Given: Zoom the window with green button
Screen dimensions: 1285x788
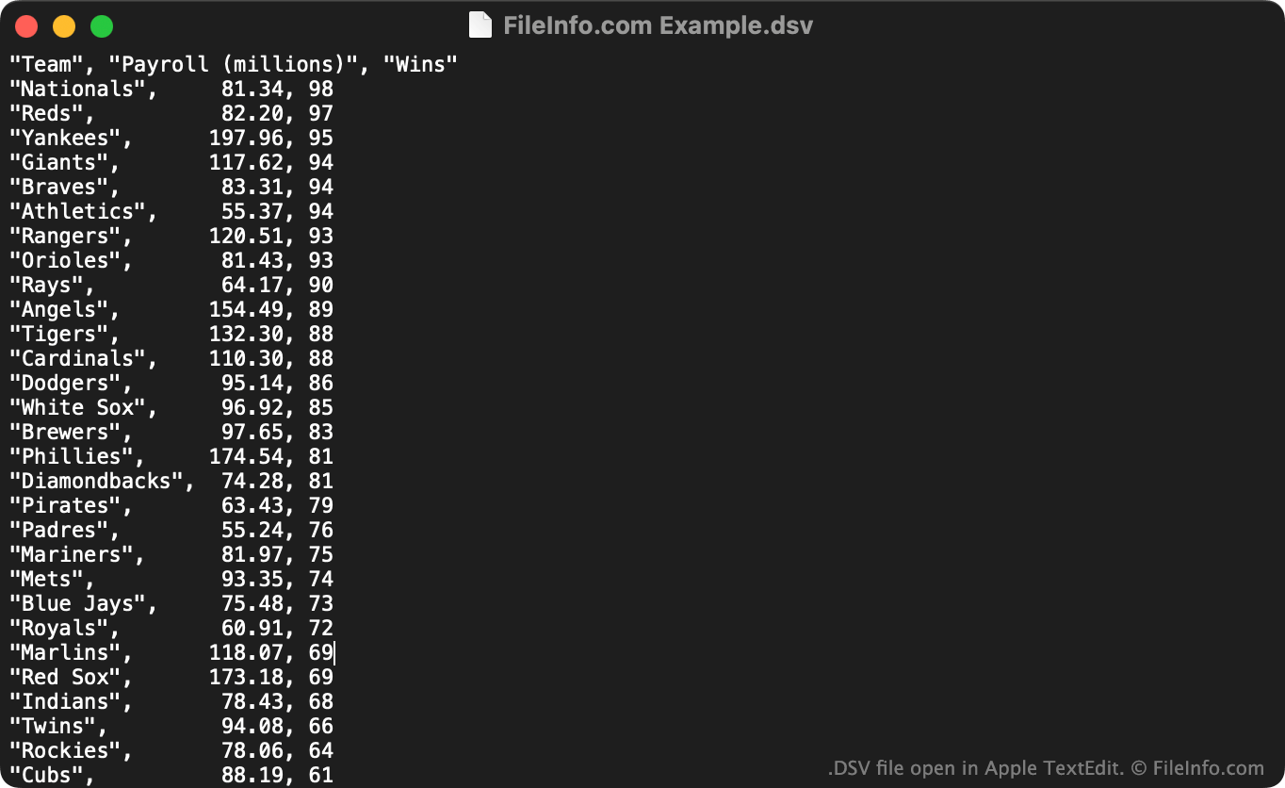Looking at the screenshot, I should pos(102,26).
